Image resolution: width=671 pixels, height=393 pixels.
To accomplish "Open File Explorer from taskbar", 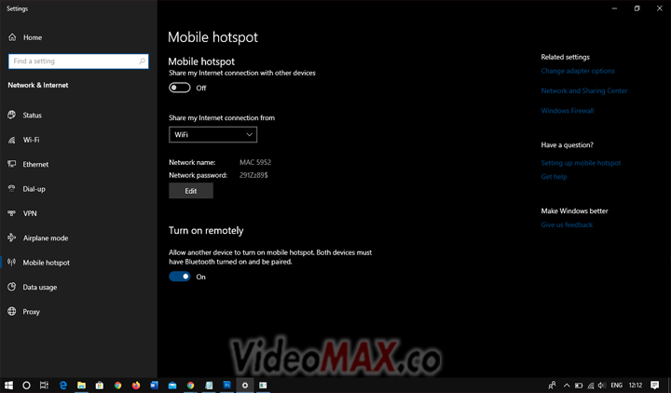I will coord(81,386).
